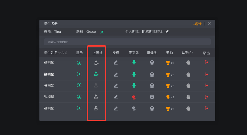Grant authorization in the dimmed-blackboard row
This screenshot has width=247, height=135.
(x=116, y=86)
